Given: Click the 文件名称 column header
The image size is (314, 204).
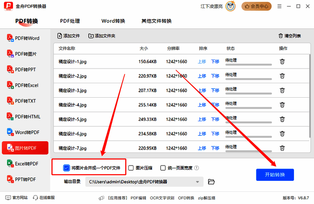Looking at the screenshot, I should [x=67, y=48].
